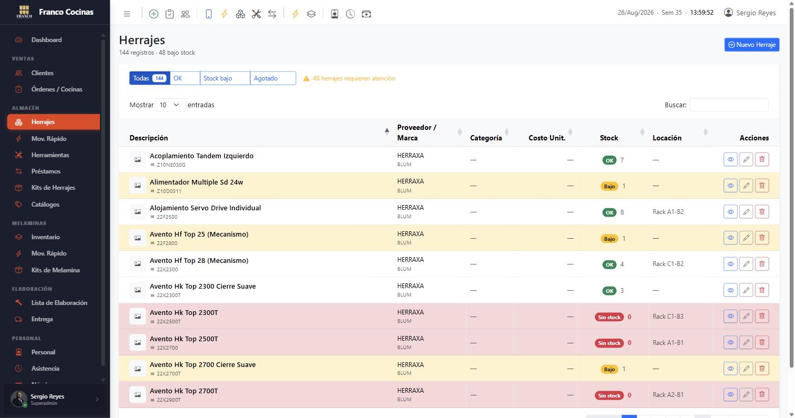Open the layers icon in the top toolbar
Image resolution: width=795 pixels, height=418 pixels.
click(311, 14)
